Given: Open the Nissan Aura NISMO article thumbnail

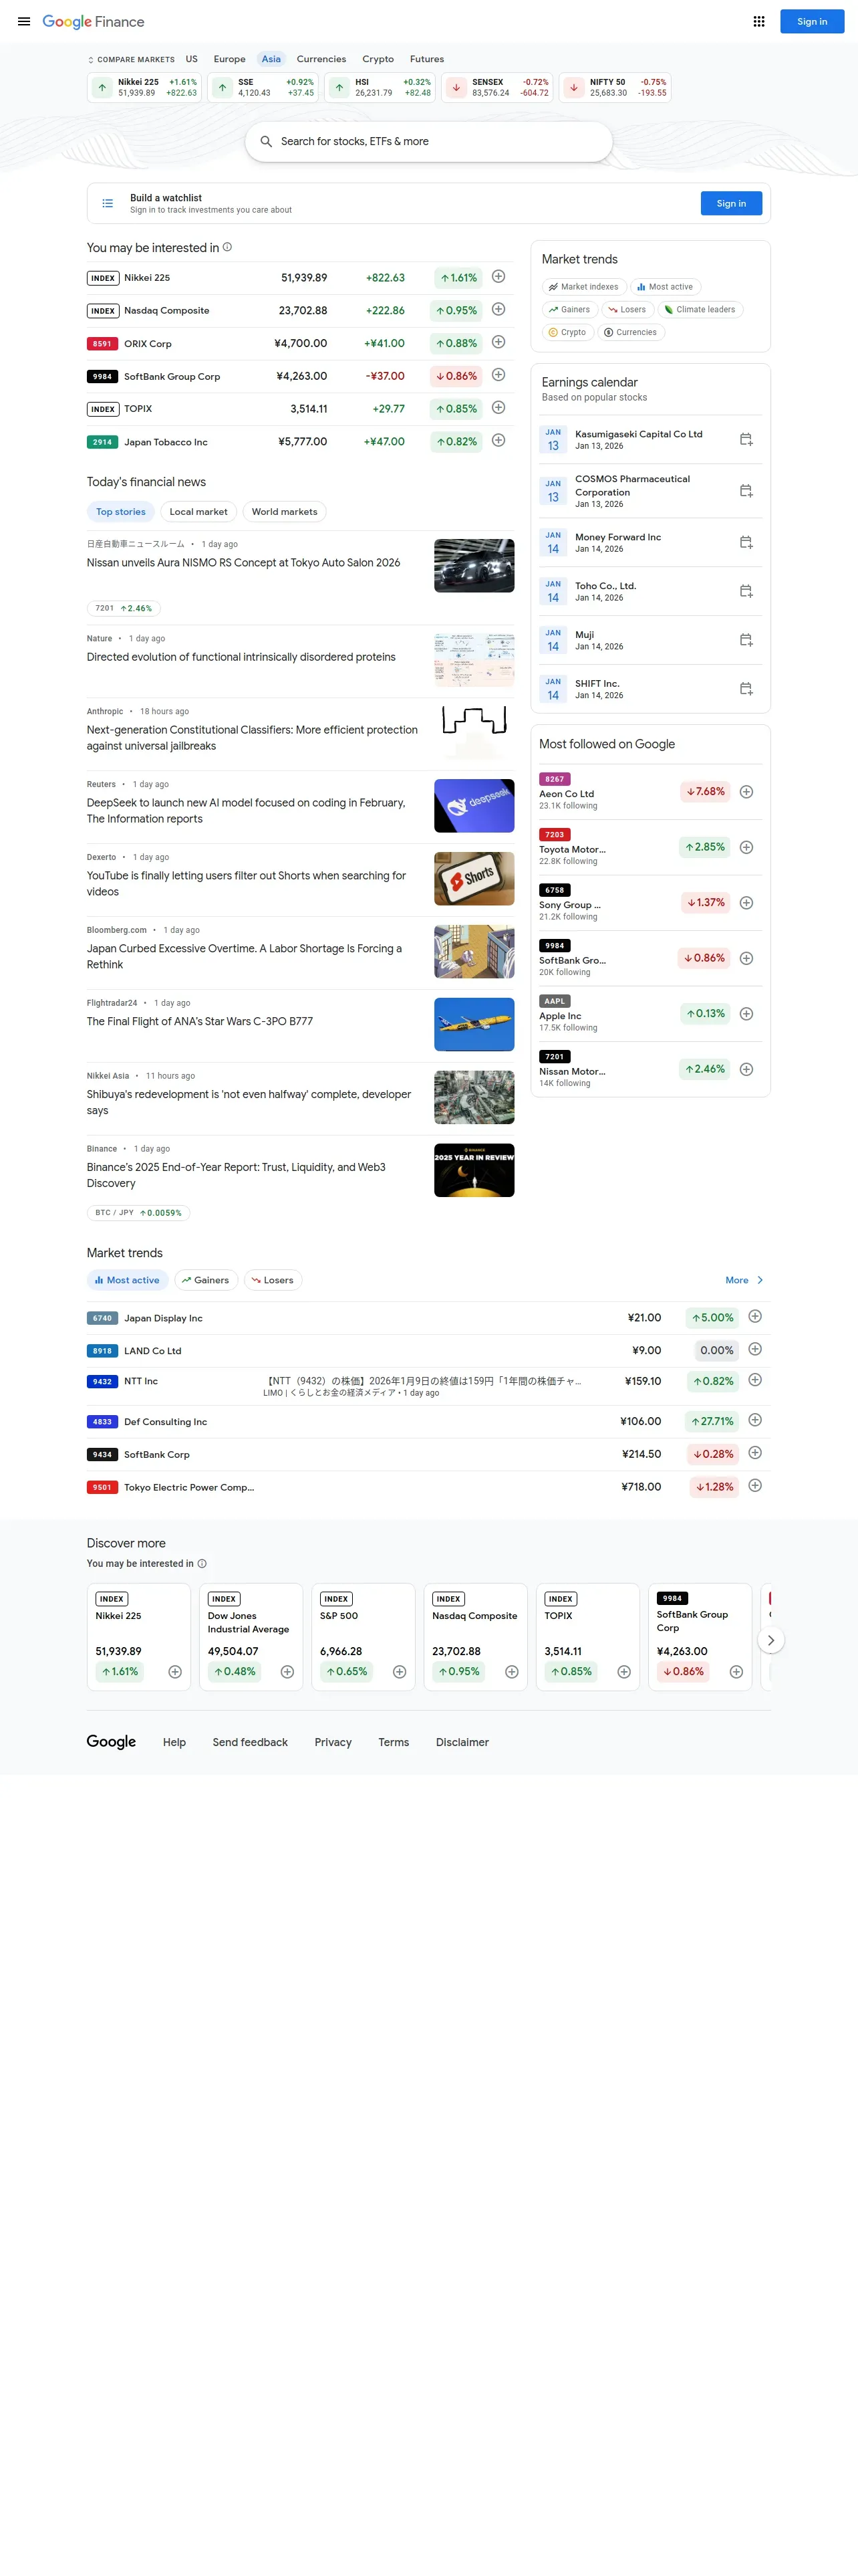Looking at the screenshot, I should point(474,566).
